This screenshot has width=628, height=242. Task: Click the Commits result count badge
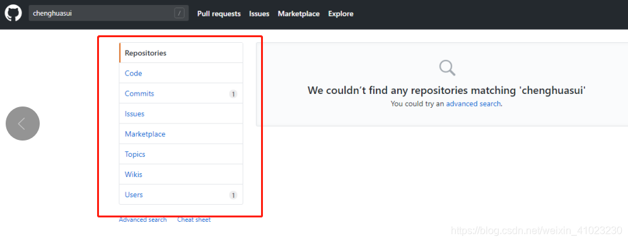[233, 94]
